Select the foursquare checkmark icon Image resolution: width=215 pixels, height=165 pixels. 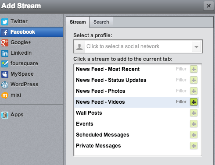point(5,64)
